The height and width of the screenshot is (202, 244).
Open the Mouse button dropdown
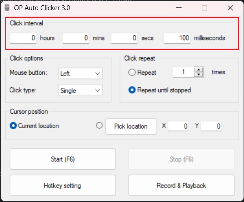pos(80,73)
